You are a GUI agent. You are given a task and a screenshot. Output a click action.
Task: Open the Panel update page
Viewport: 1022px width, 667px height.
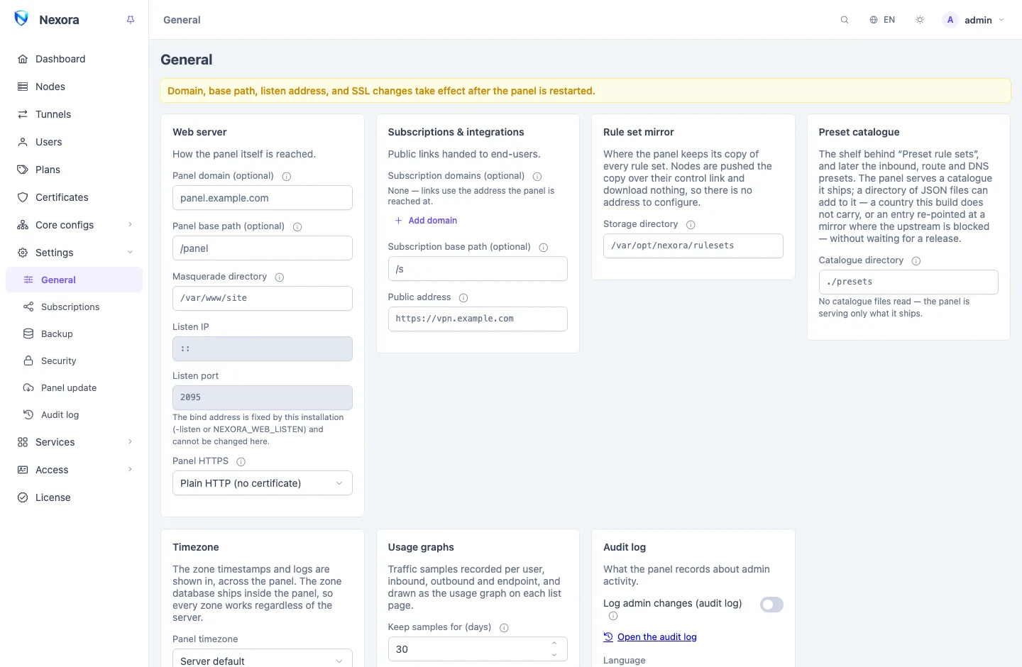pos(75,387)
